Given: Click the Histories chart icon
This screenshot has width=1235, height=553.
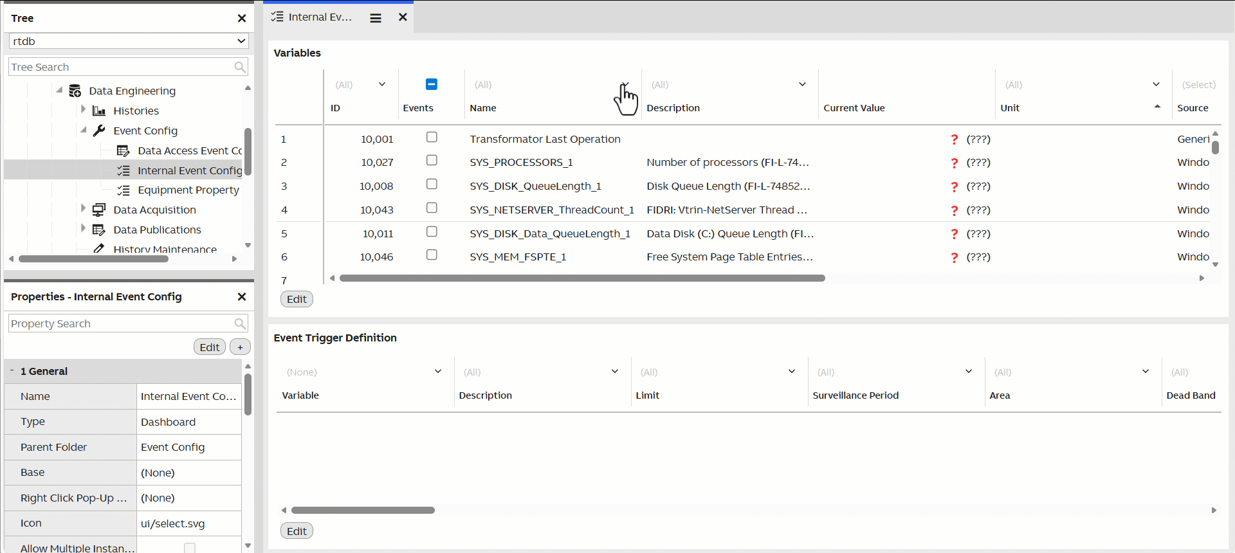Looking at the screenshot, I should [99, 111].
